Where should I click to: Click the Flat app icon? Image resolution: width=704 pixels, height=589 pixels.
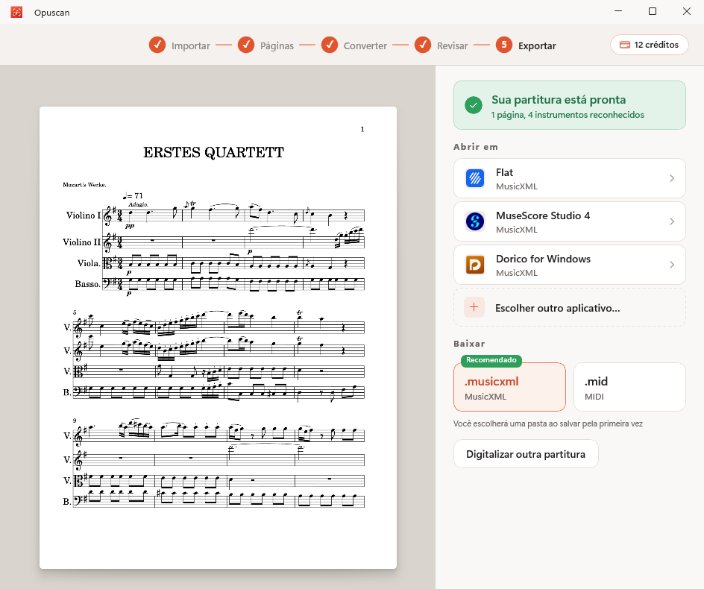tap(475, 178)
